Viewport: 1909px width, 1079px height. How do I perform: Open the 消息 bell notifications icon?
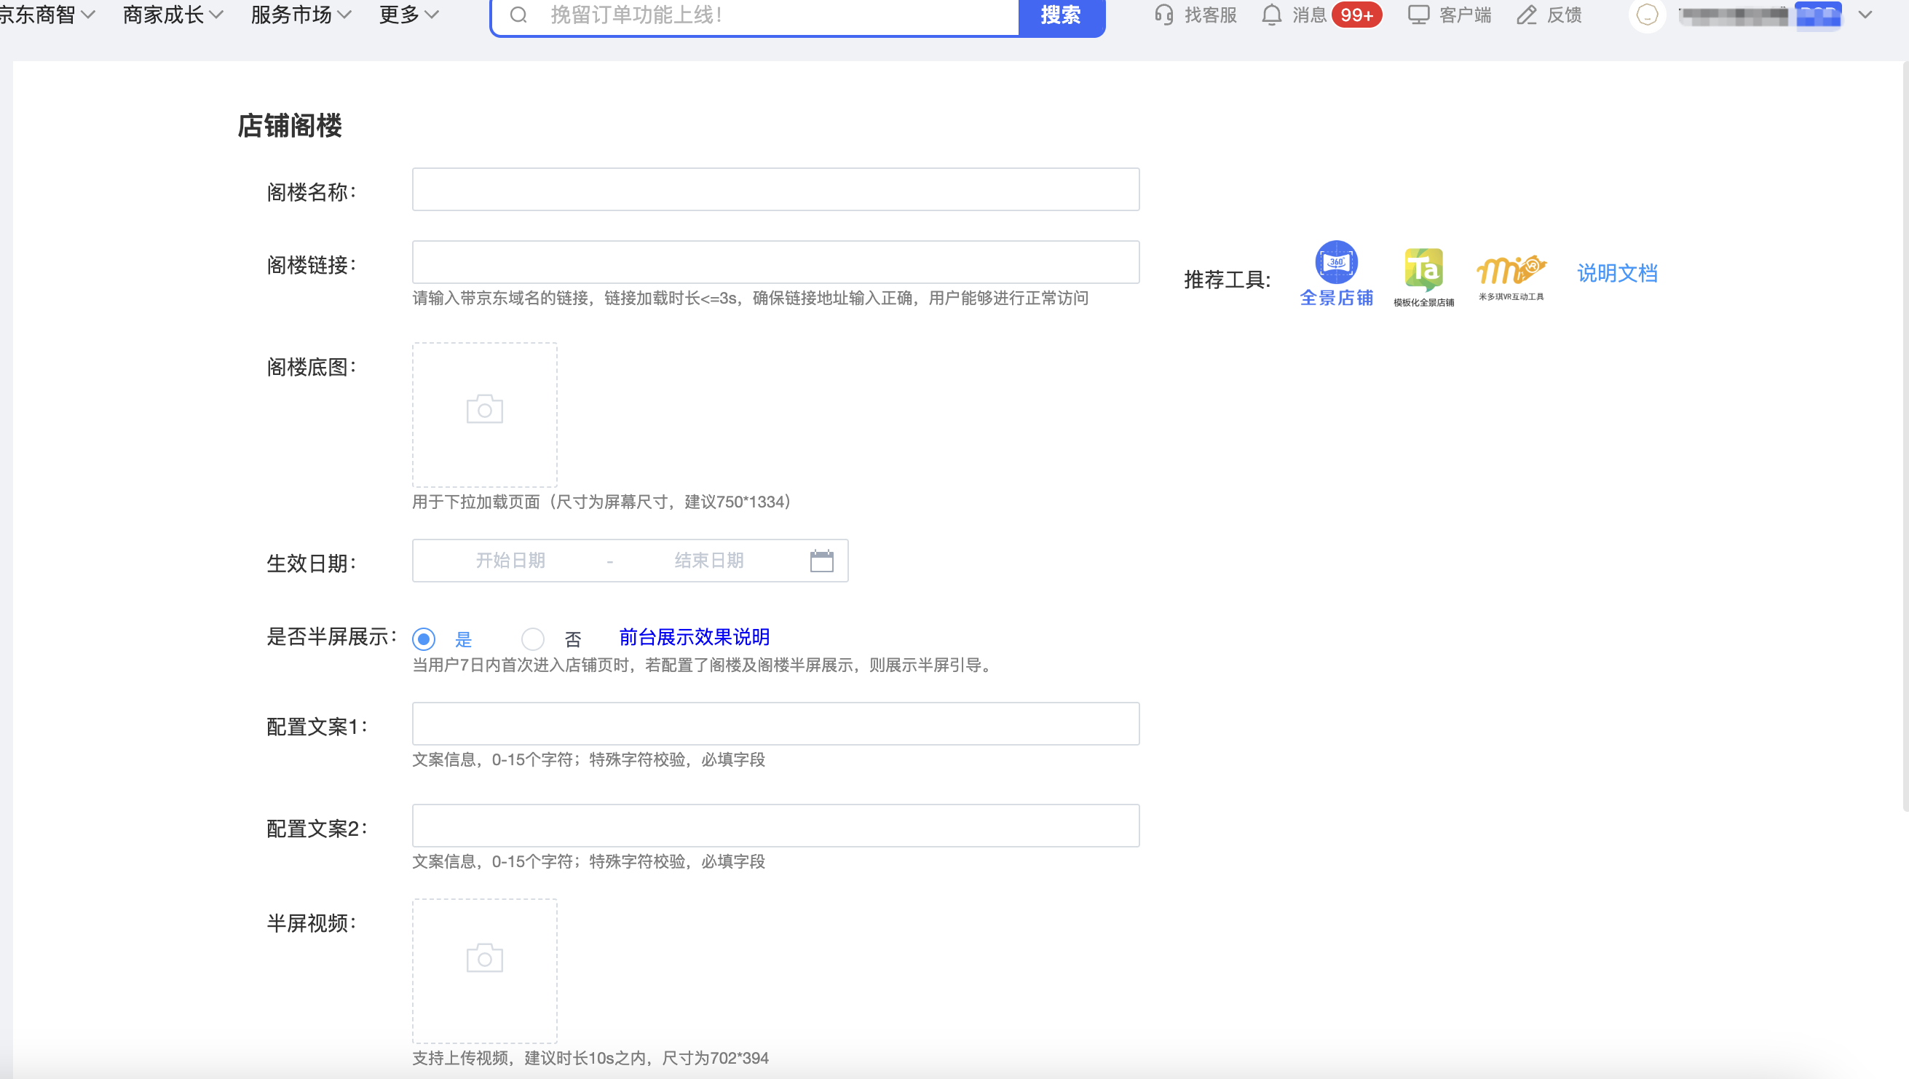(1272, 15)
